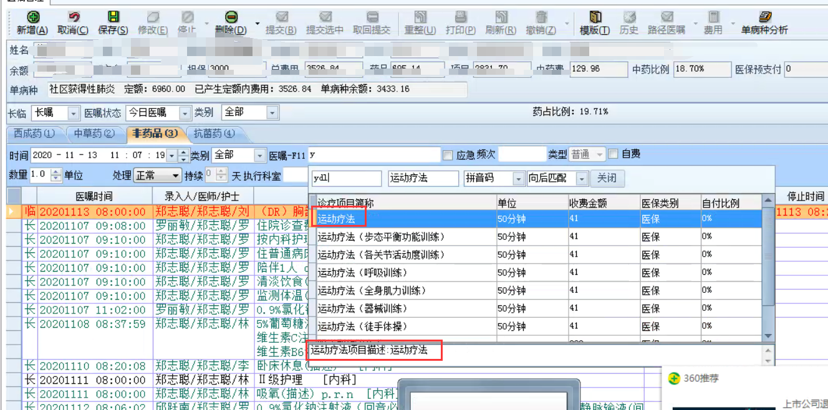Select 运动疗法（器械训练） row
828x410 pixels.
click(539, 308)
